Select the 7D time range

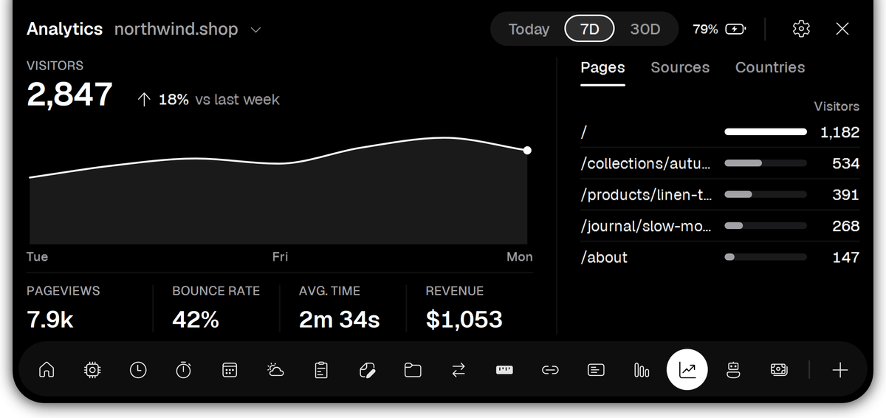[590, 30]
